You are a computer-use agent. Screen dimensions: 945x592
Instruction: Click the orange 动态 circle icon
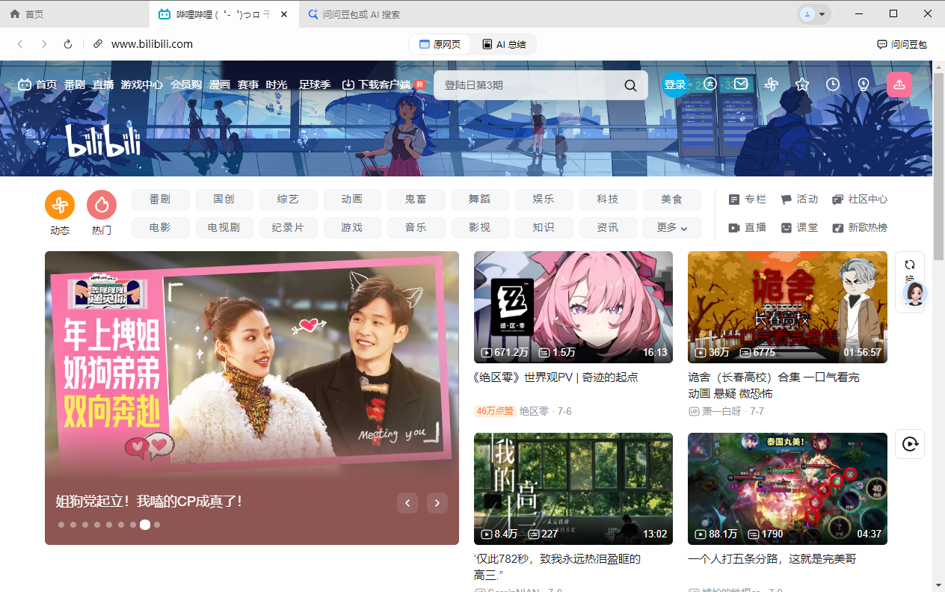tap(60, 205)
